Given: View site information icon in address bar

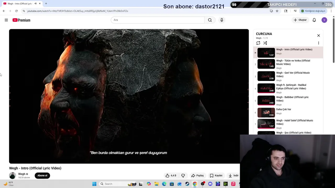Looking at the screenshot, I should pyautogui.click(x=24, y=11).
